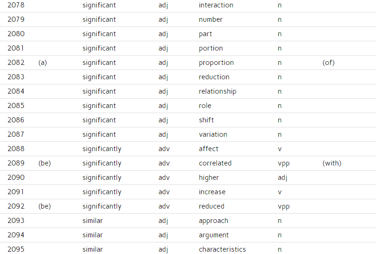This screenshot has height=254, width=376.
Task: Select 'higher' in row 2090
Action: click(x=208, y=178)
